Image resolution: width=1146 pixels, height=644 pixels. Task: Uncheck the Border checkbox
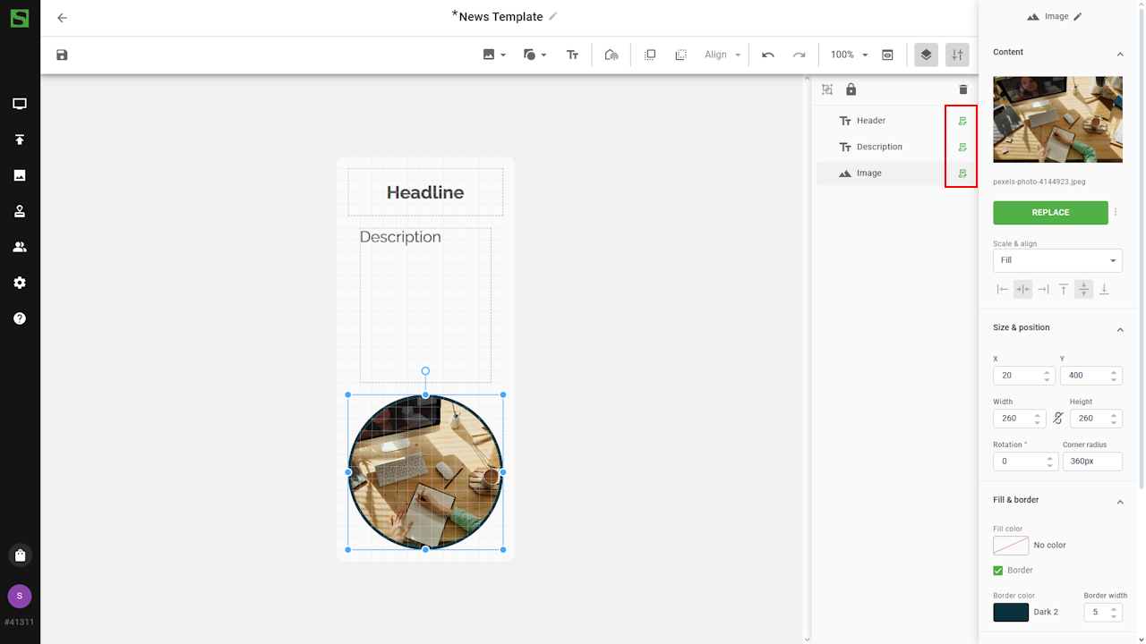[x=998, y=571]
